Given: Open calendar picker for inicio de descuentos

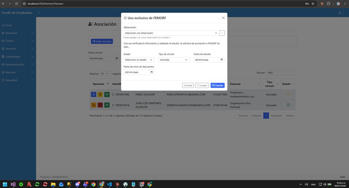Looking at the screenshot, I should [152, 72].
